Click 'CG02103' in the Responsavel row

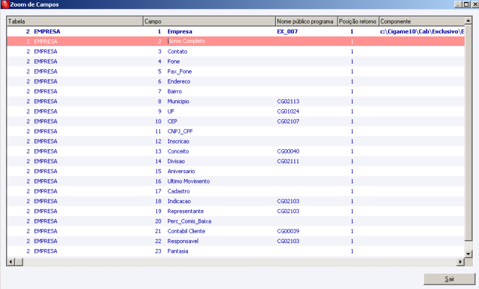288,241
